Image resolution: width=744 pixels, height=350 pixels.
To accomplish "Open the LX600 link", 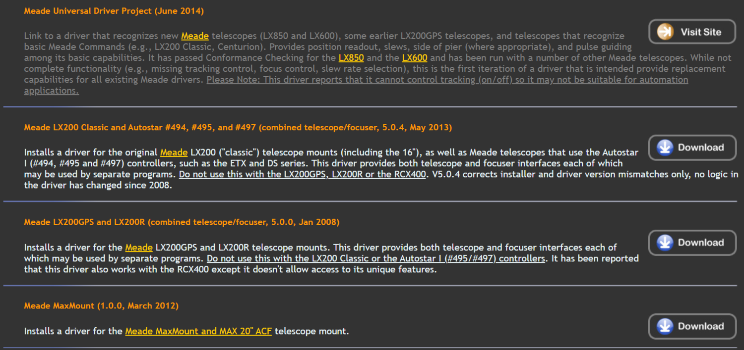I will 415,57.
